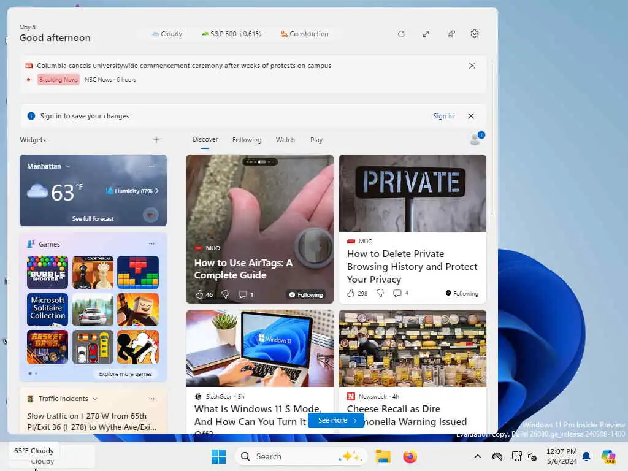Open Construction traffic header chip

pyautogui.click(x=304, y=34)
